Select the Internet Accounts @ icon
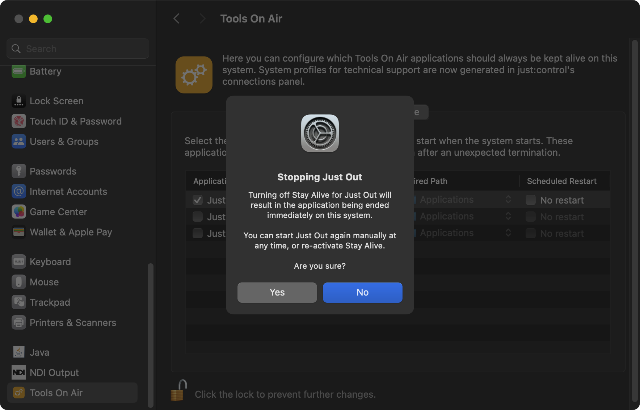 coord(19,192)
